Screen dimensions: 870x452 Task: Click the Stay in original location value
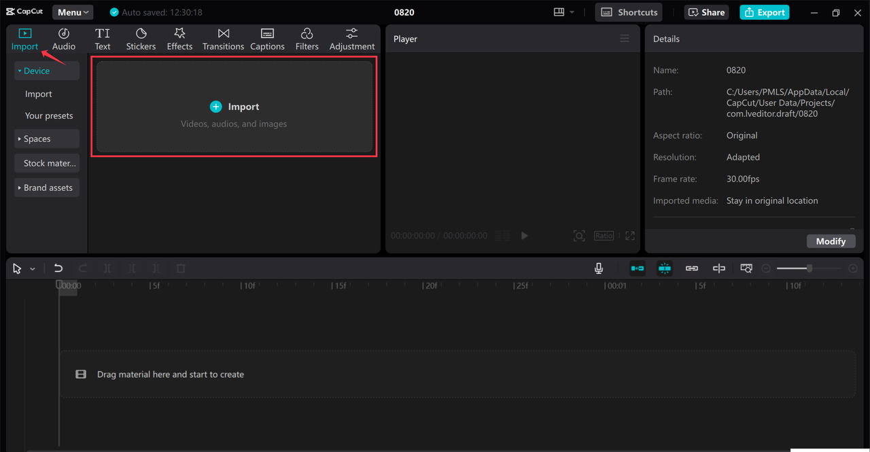click(772, 201)
